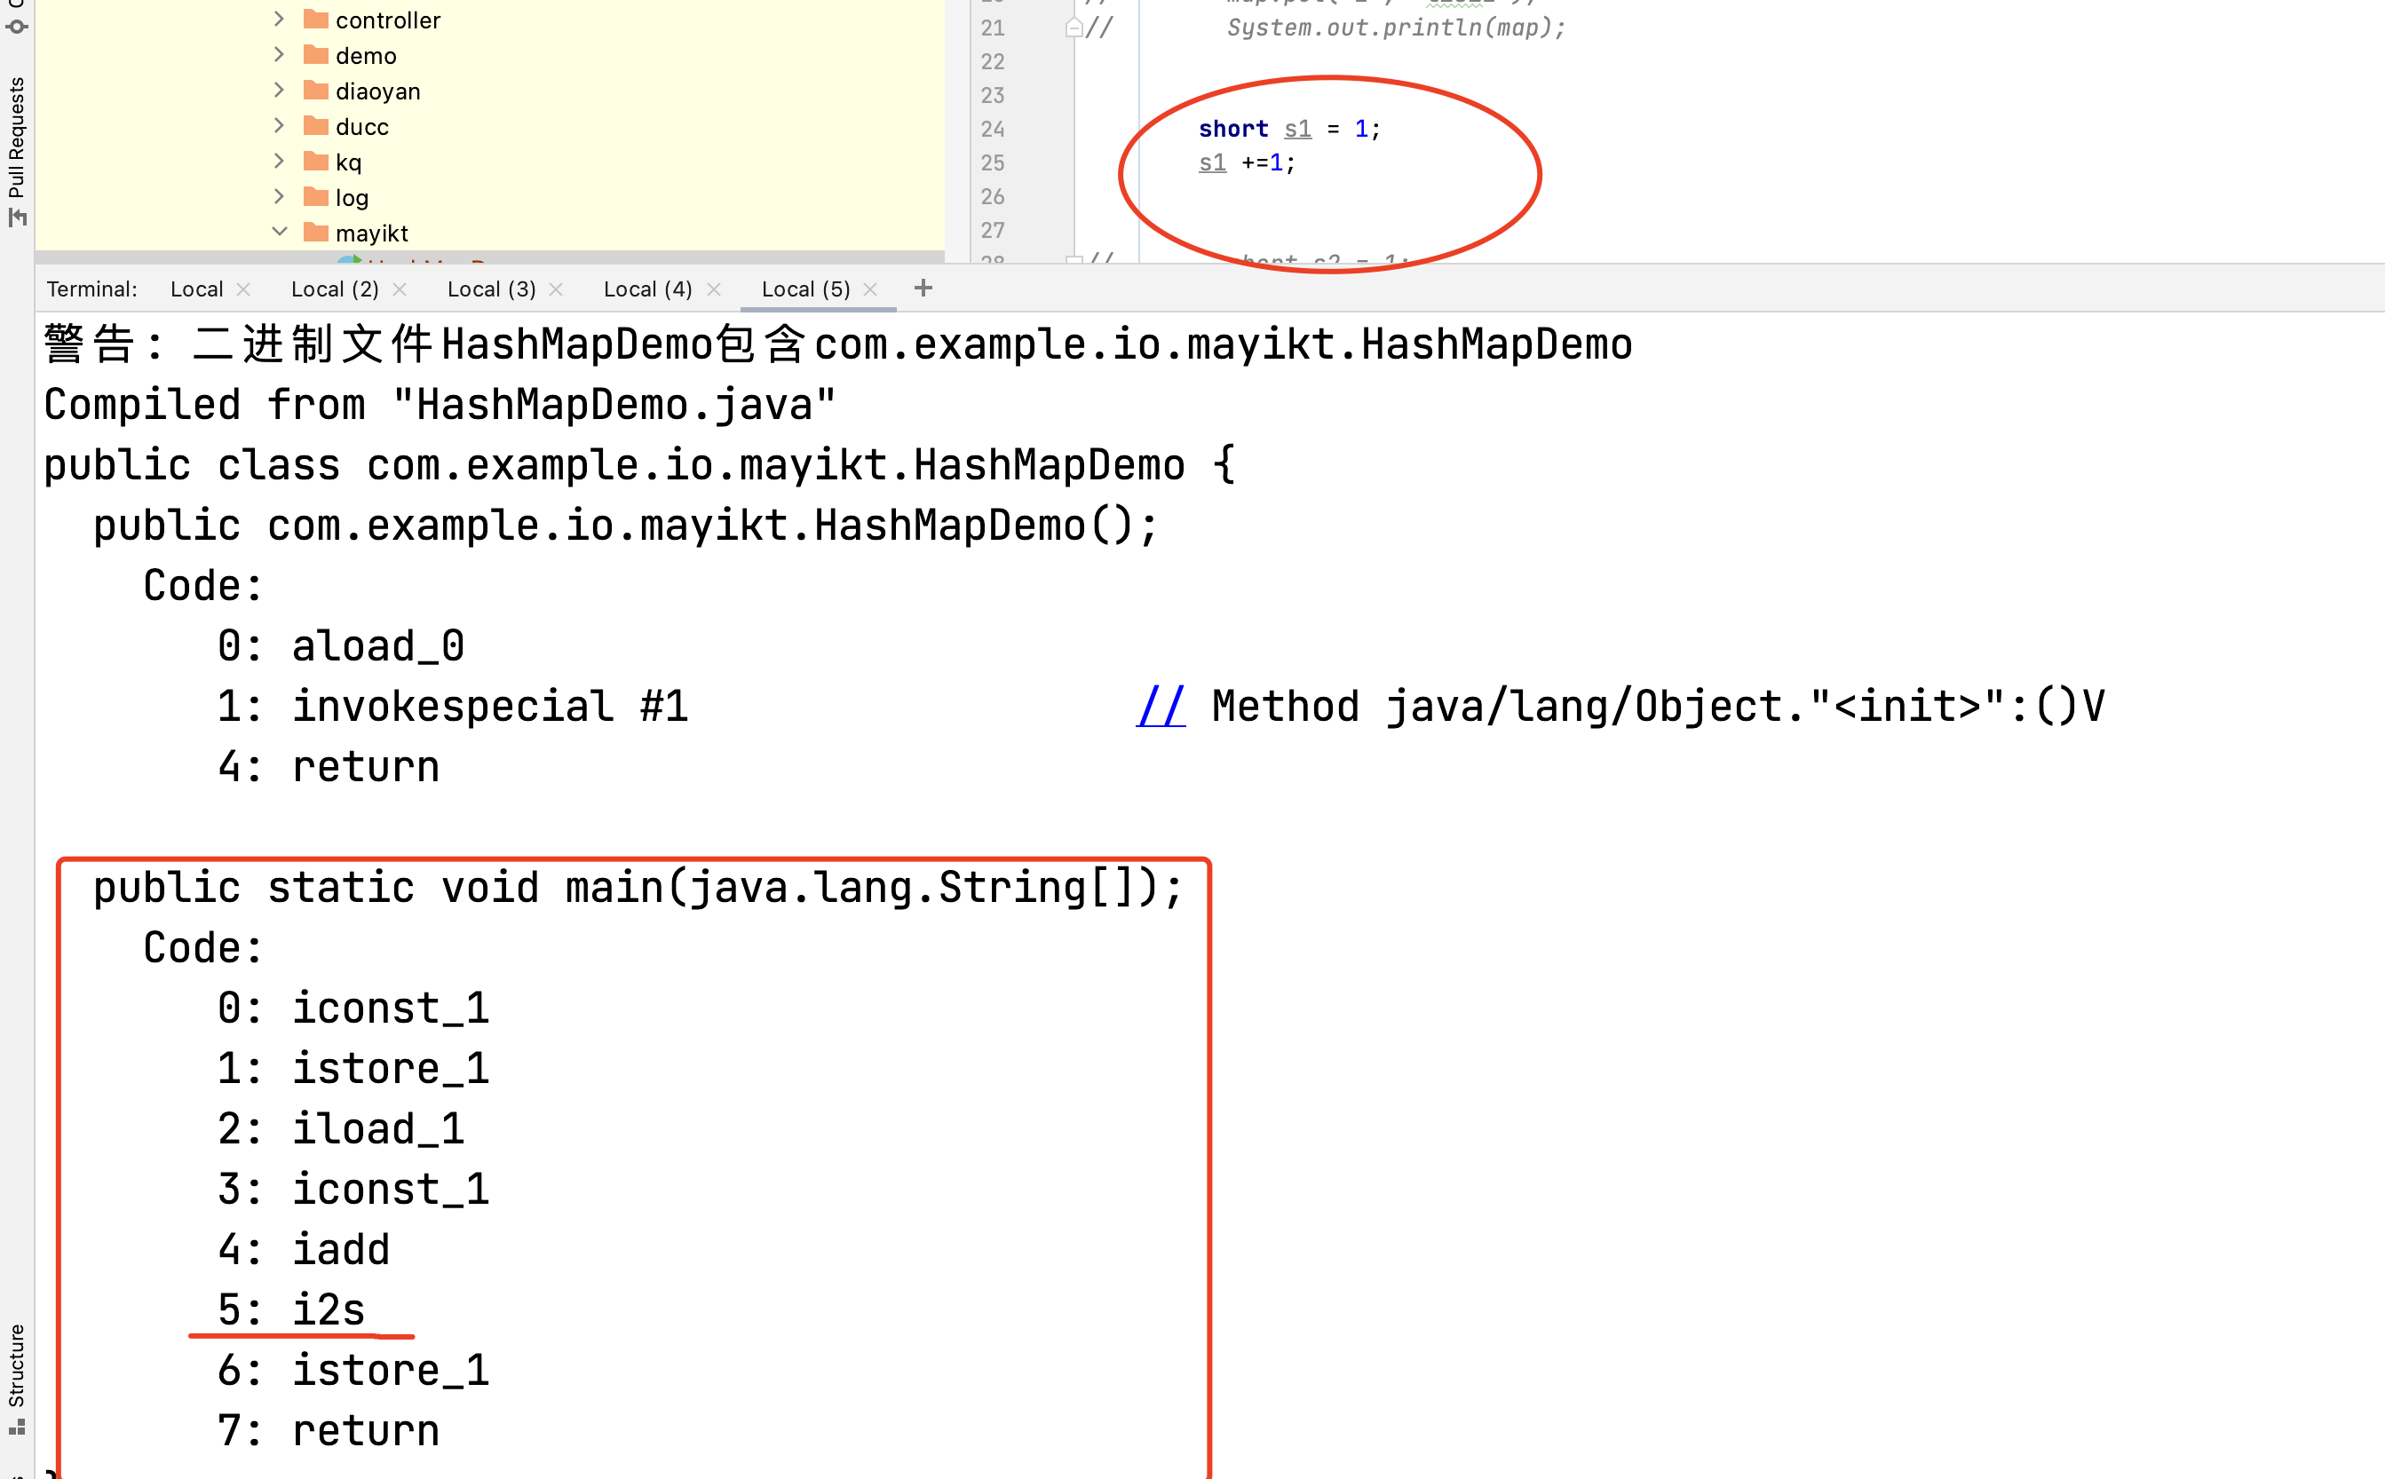Expand the diaoyan folder
Image resolution: width=2385 pixels, height=1479 pixels.
tap(279, 90)
